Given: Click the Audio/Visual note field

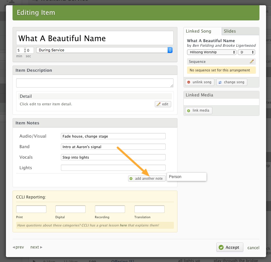Looking at the screenshot, I should tap(113, 136).
